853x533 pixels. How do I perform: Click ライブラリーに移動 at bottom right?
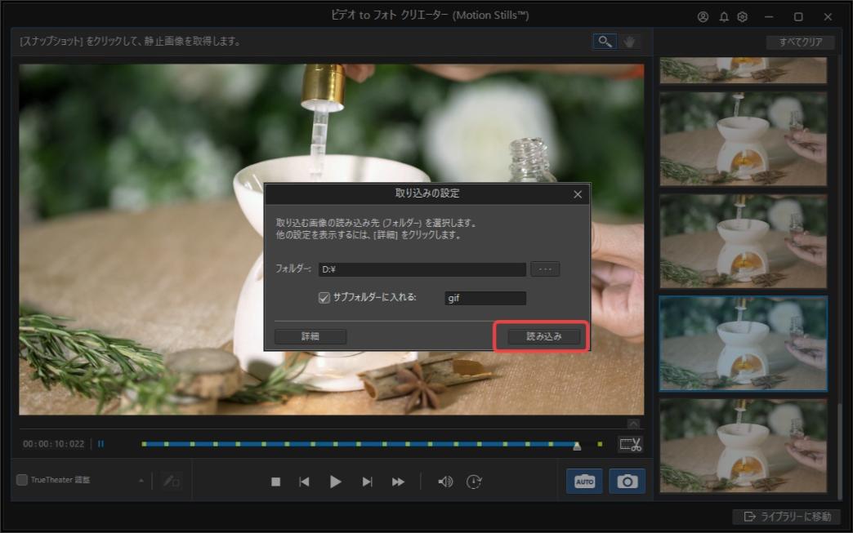(788, 517)
